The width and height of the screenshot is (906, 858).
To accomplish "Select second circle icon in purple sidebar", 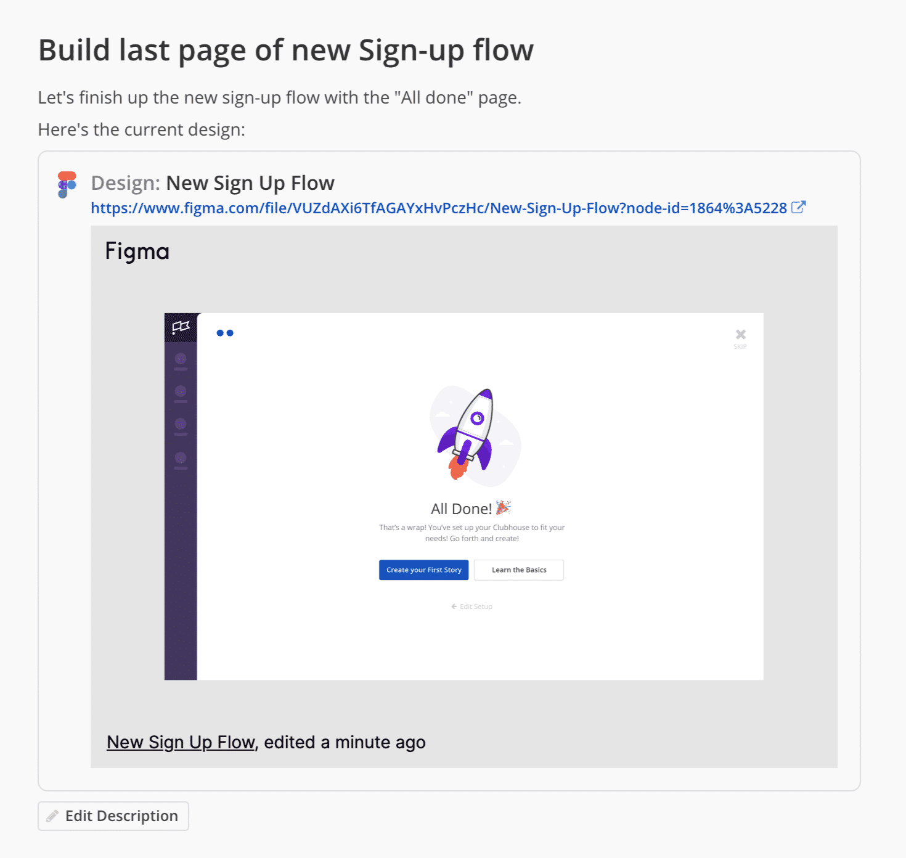I will pyautogui.click(x=181, y=391).
